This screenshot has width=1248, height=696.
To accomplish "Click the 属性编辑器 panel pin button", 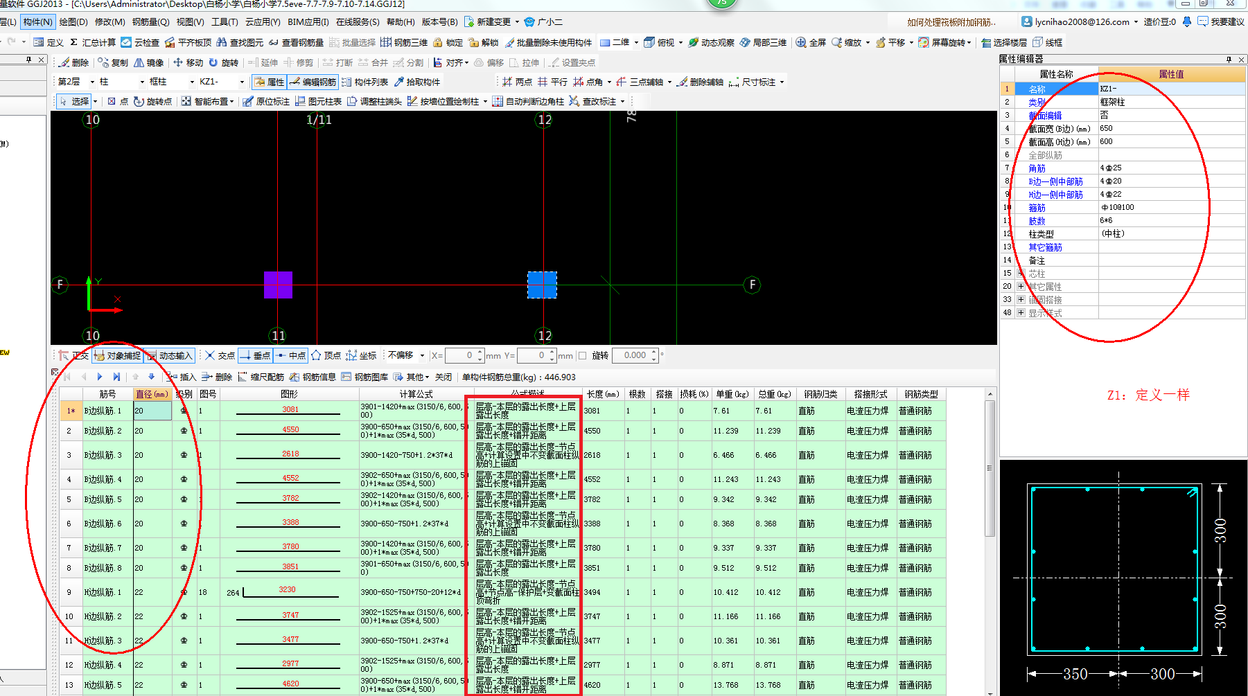I will point(1229,60).
